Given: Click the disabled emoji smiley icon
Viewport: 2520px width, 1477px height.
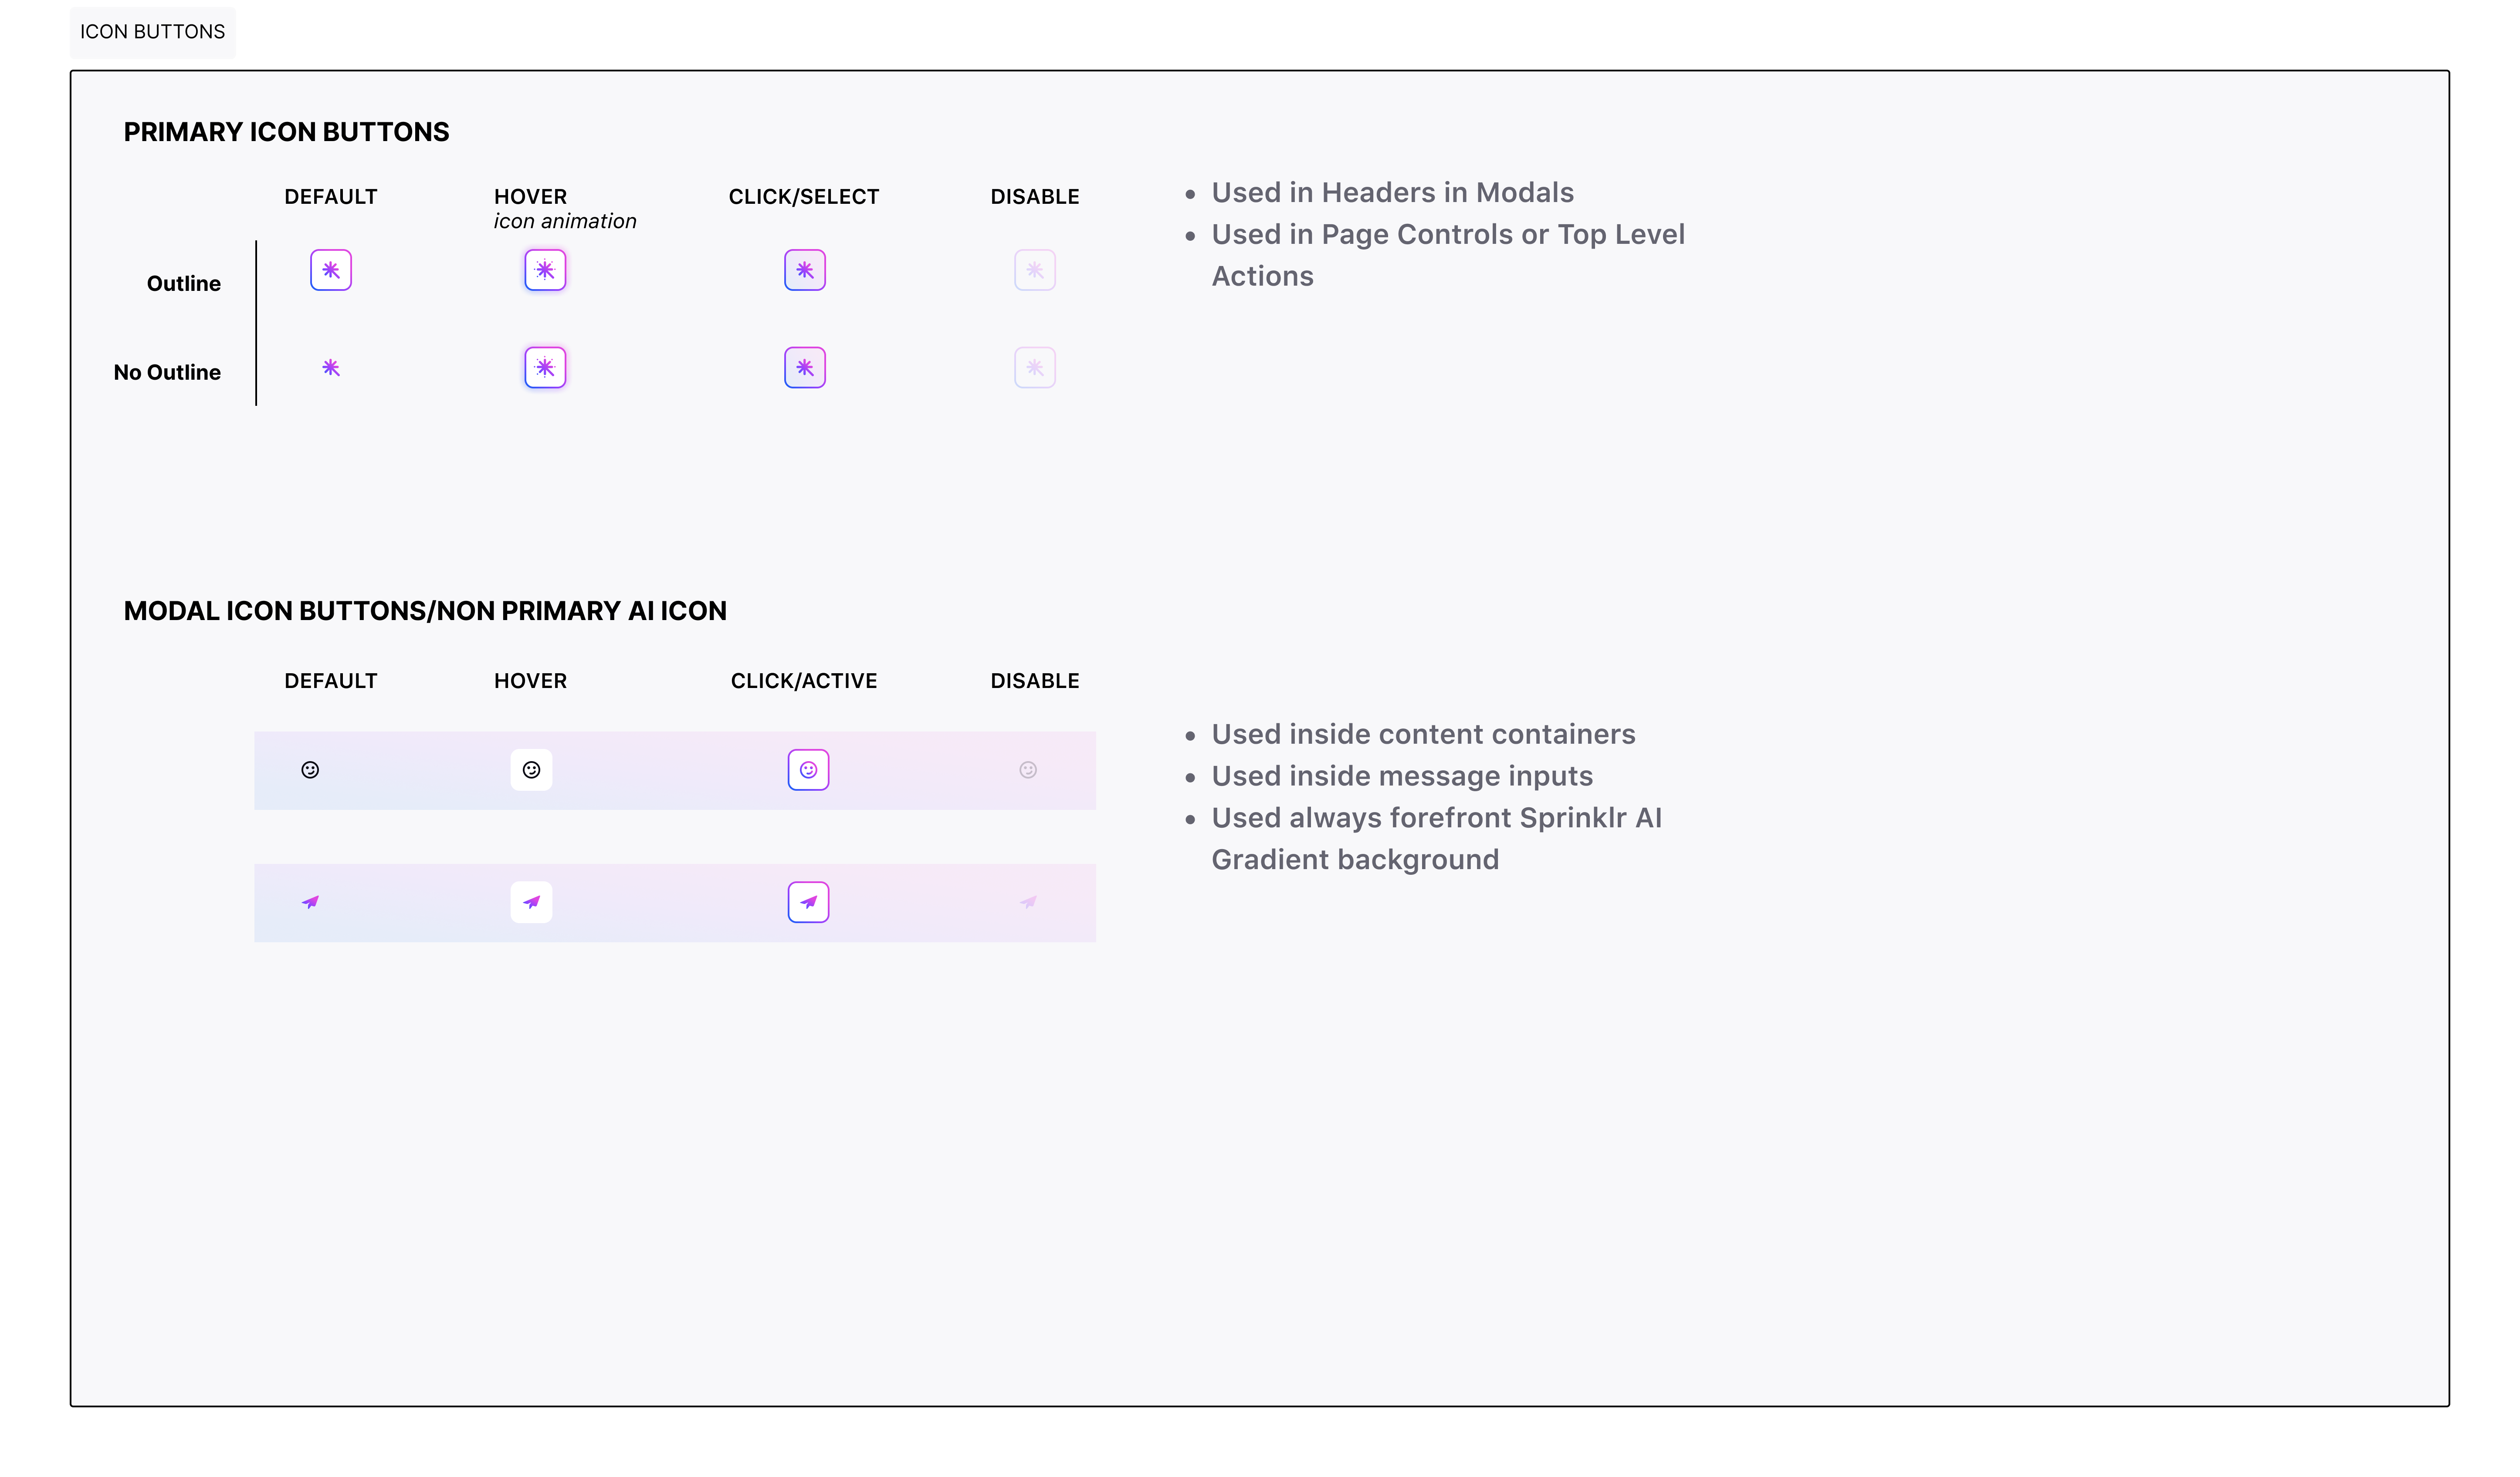Looking at the screenshot, I should tap(1028, 769).
